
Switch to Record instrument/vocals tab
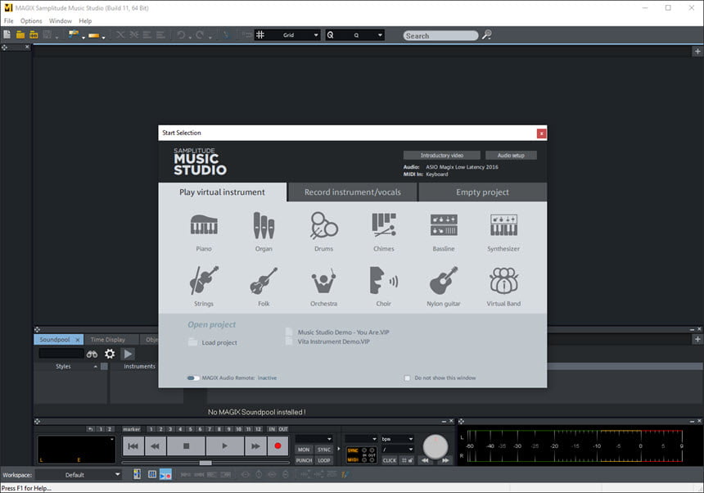353,192
